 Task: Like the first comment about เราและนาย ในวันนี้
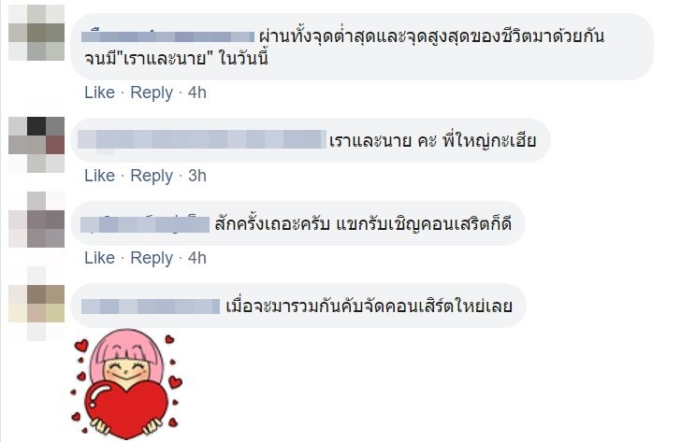[x=99, y=93]
